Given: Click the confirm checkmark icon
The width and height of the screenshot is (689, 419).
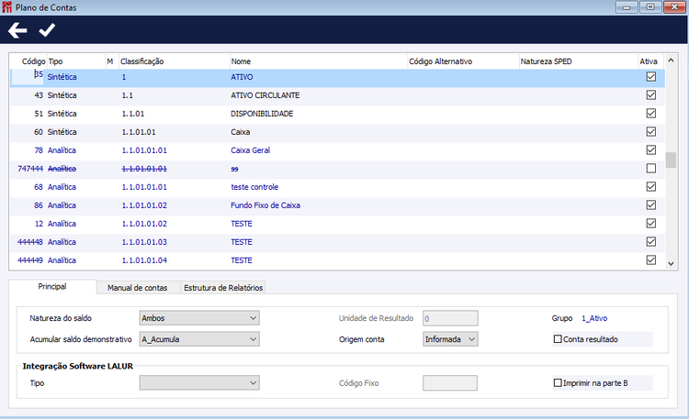Looking at the screenshot, I should (x=47, y=30).
